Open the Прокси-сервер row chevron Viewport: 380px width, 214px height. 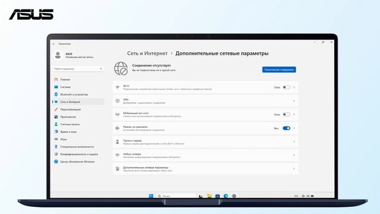[x=294, y=141]
